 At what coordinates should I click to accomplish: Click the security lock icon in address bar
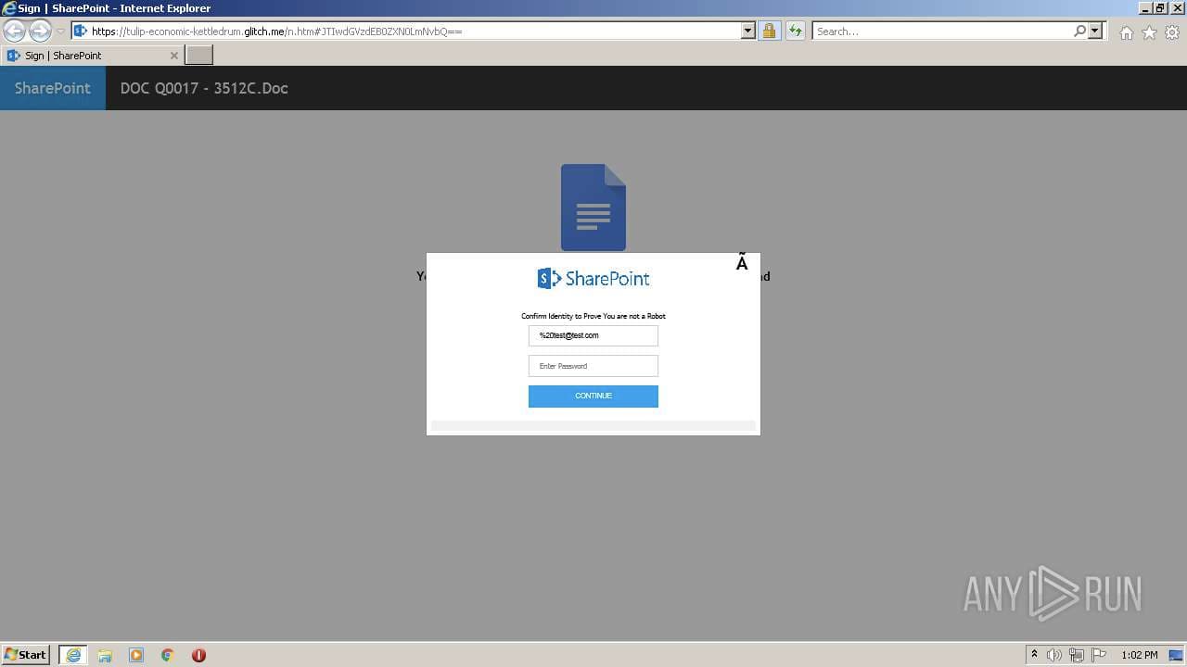[770, 31]
